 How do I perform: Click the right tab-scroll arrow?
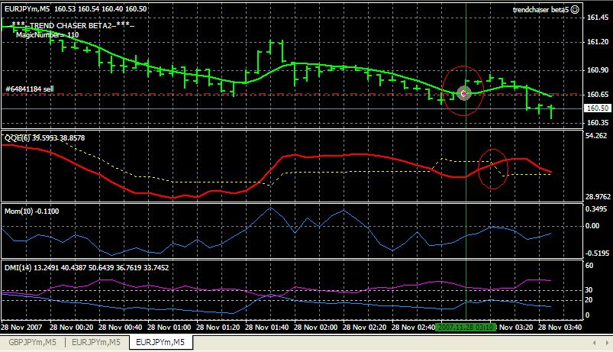(605, 343)
